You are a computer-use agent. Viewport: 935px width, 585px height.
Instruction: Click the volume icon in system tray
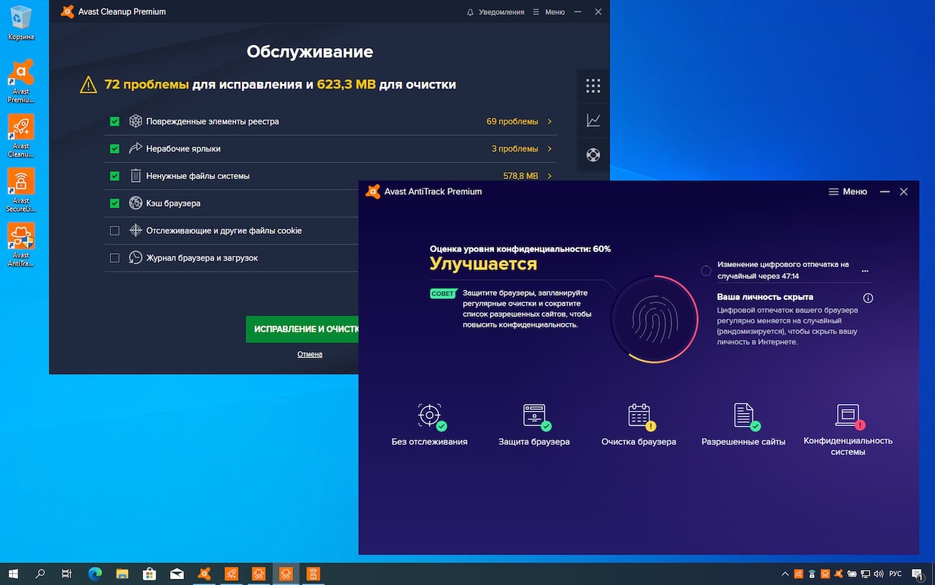(879, 574)
